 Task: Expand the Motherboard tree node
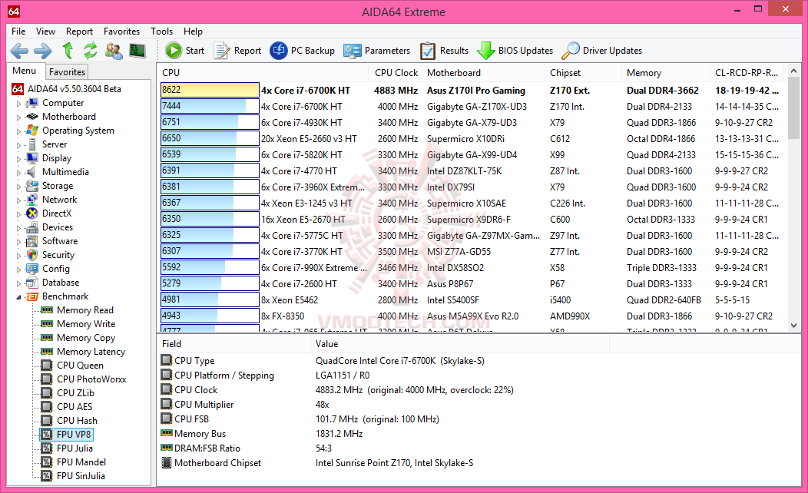pyautogui.click(x=18, y=117)
